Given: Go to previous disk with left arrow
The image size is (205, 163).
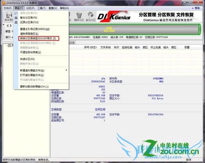Looking at the screenshot, I should [8, 25].
